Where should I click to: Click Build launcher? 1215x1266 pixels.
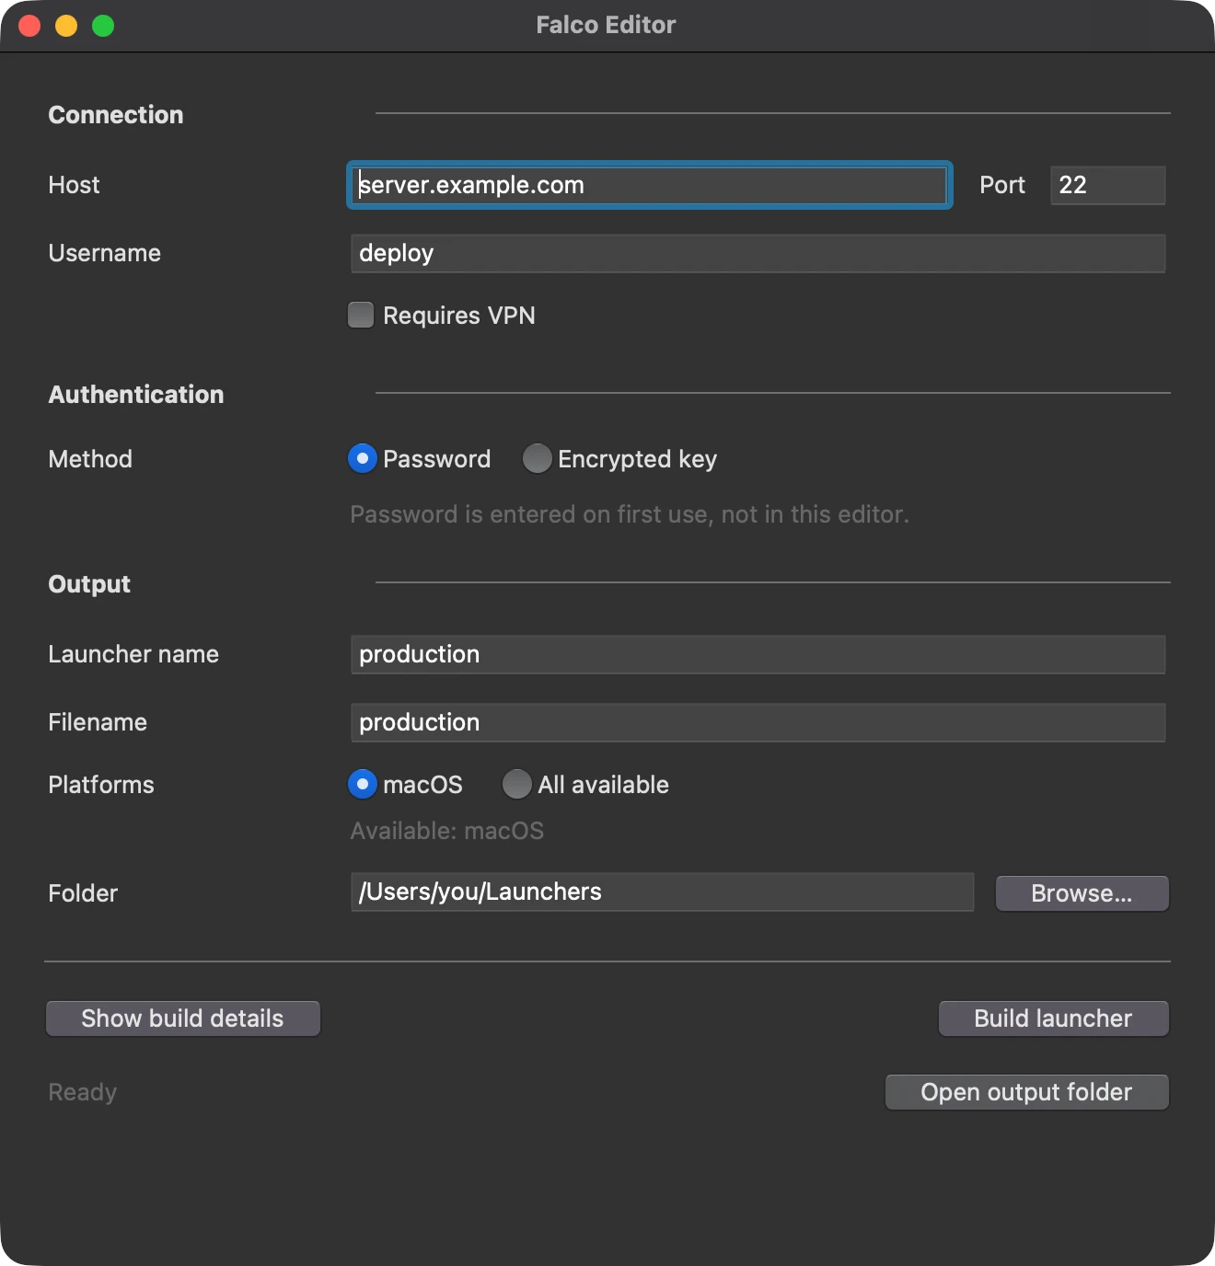(1054, 1019)
